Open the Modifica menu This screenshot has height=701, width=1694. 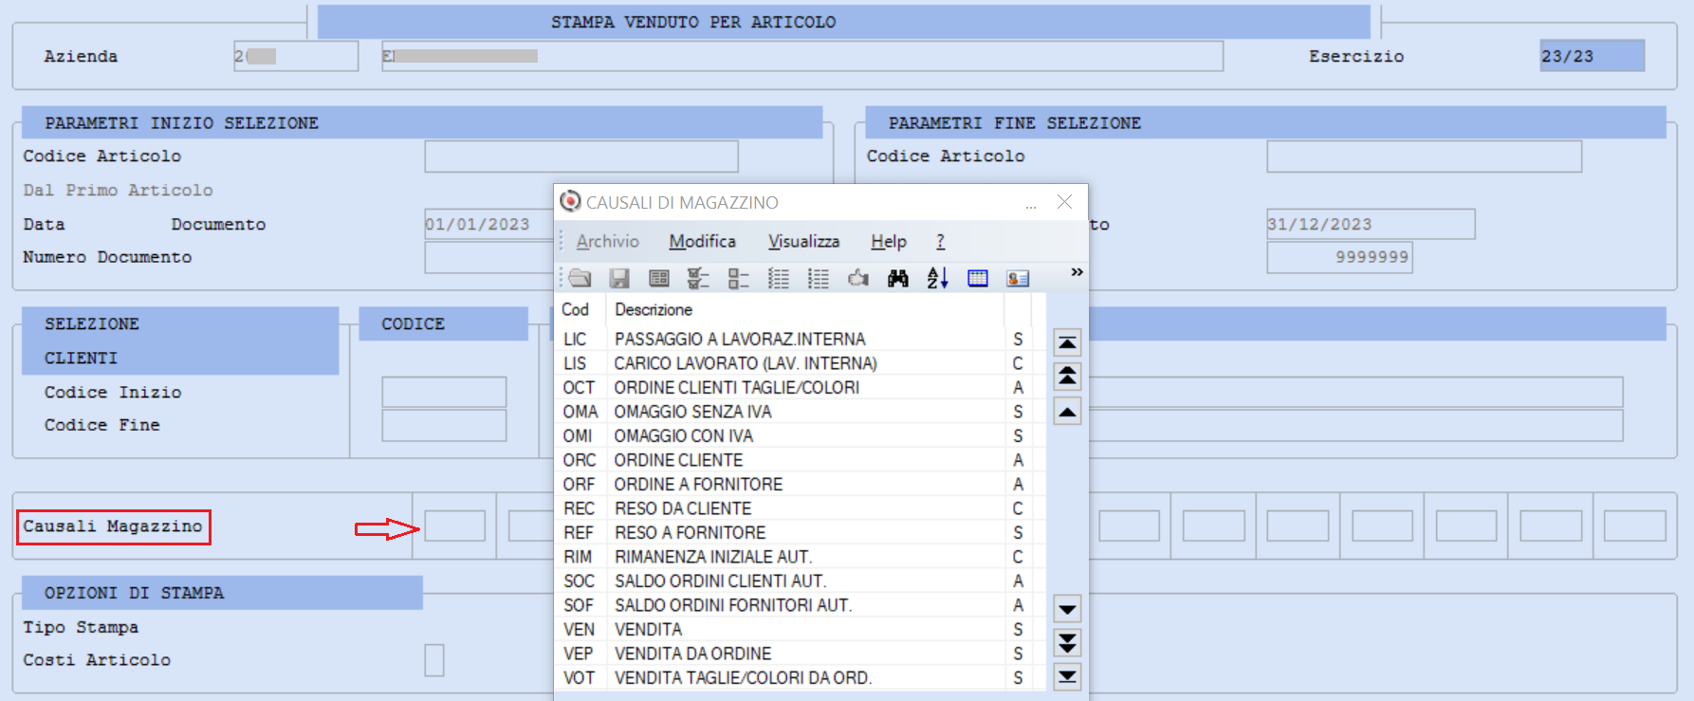tap(702, 242)
